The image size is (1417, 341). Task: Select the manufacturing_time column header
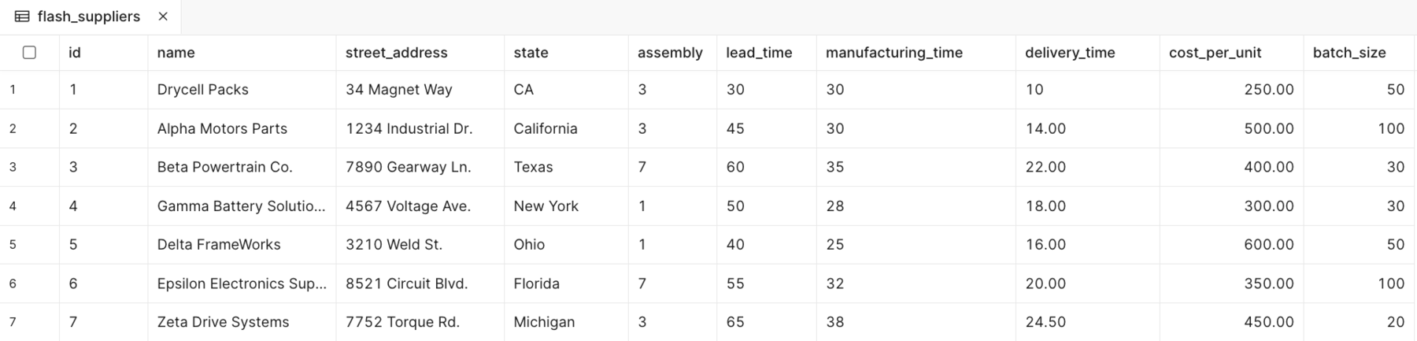[x=893, y=53]
